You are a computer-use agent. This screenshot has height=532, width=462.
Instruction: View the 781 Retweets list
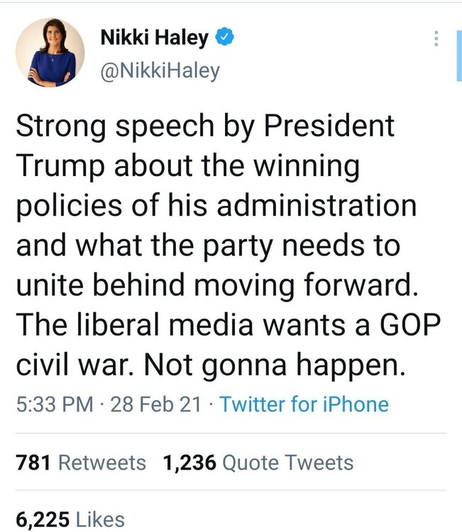pos(80,463)
